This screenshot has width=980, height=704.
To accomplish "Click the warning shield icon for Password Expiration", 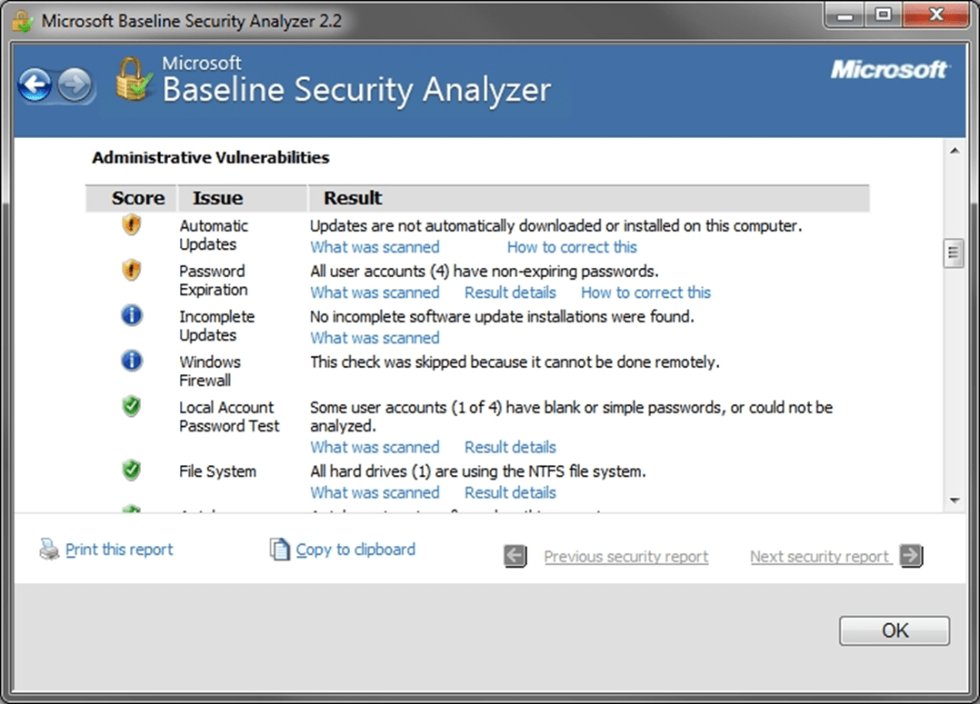I will (131, 271).
